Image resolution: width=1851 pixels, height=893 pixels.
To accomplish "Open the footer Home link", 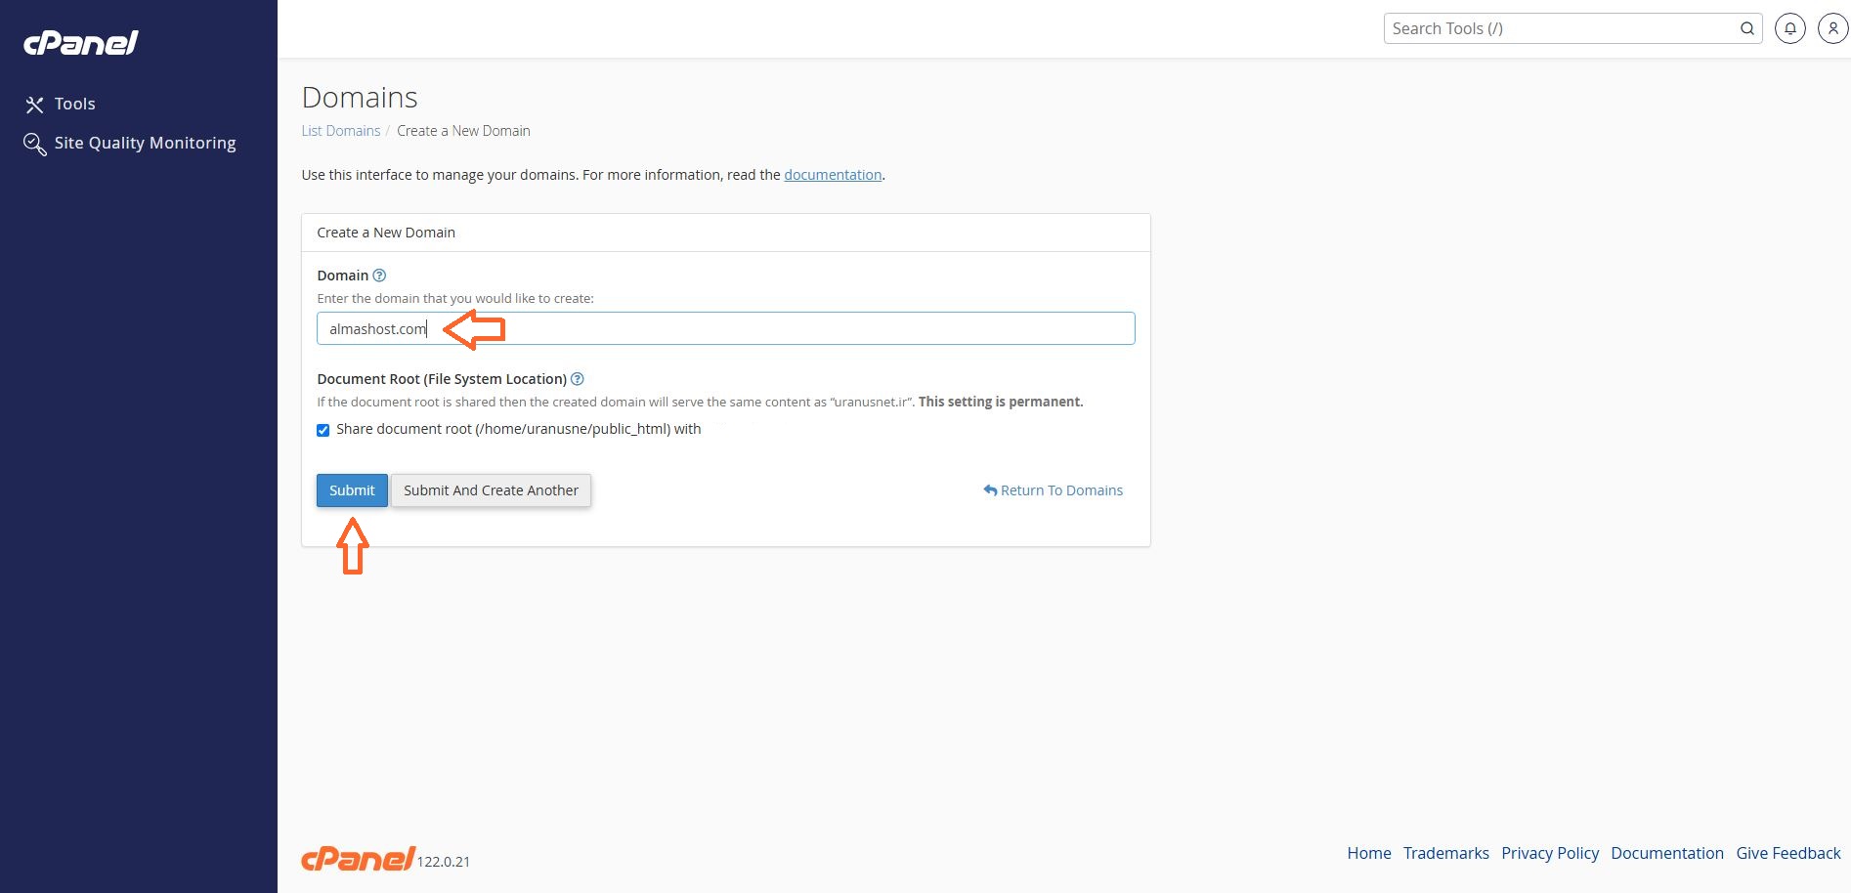I will point(1368,853).
